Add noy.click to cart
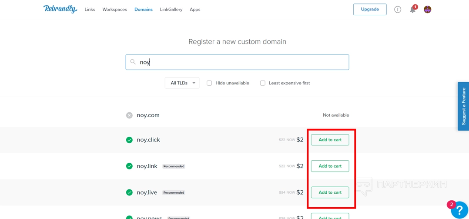The width and height of the screenshot is (469, 219). (330, 140)
